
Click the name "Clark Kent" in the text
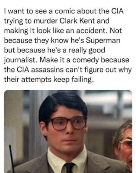pos(78,21)
